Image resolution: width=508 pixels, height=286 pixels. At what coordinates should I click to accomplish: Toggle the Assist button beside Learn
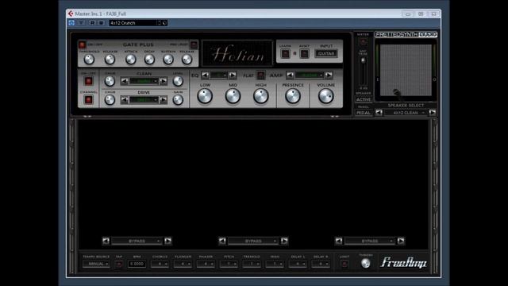(304, 53)
